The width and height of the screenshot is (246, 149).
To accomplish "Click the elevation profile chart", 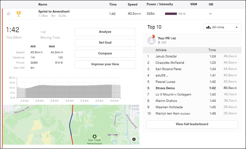I will 69,88.
